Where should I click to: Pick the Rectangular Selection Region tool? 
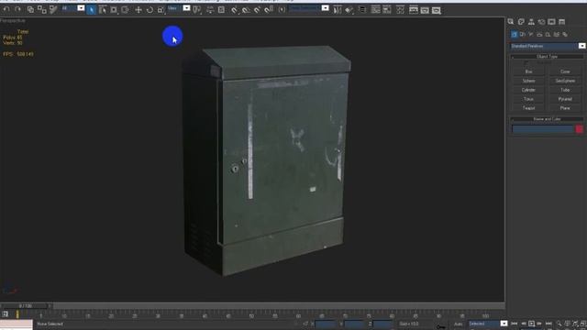pos(114,10)
